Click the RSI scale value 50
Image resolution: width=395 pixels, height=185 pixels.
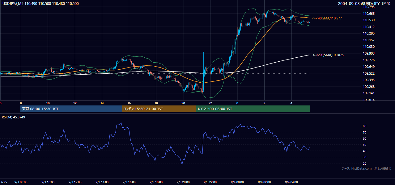[x=364, y=145]
